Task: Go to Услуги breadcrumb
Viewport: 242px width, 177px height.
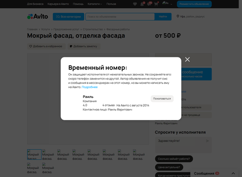Action: [45, 29]
